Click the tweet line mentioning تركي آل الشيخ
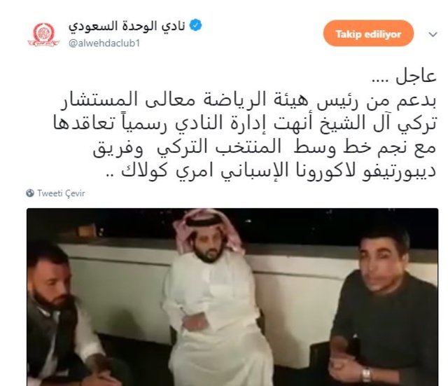 [245, 124]
